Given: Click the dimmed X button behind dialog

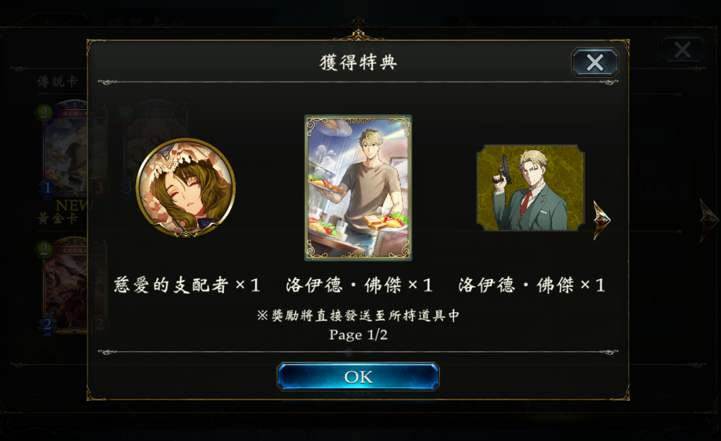Looking at the screenshot, I should pos(682,49).
